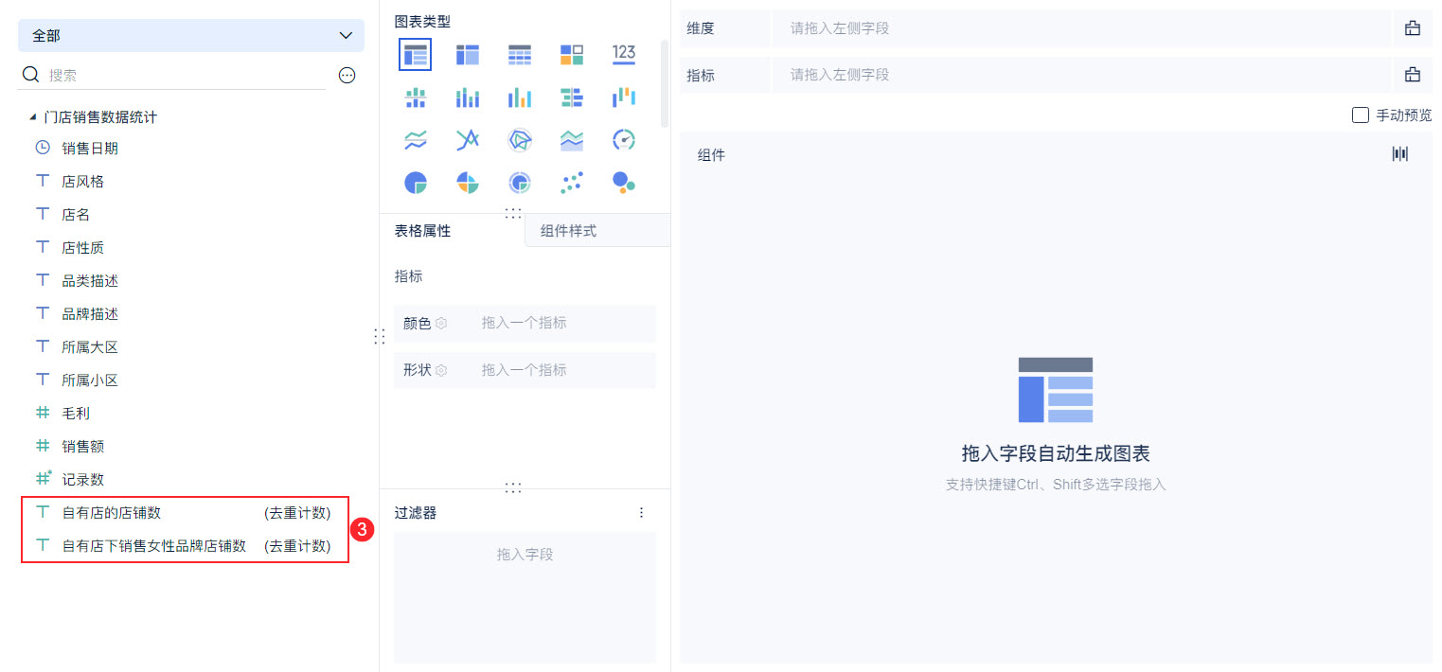The height and width of the screenshot is (672, 1442).
Task: Open the more options button beside search
Action: pos(347,76)
